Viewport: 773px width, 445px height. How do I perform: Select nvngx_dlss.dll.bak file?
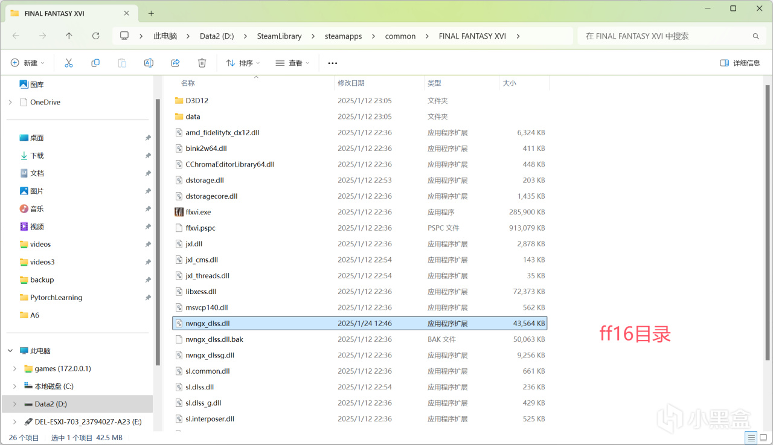pyautogui.click(x=214, y=339)
